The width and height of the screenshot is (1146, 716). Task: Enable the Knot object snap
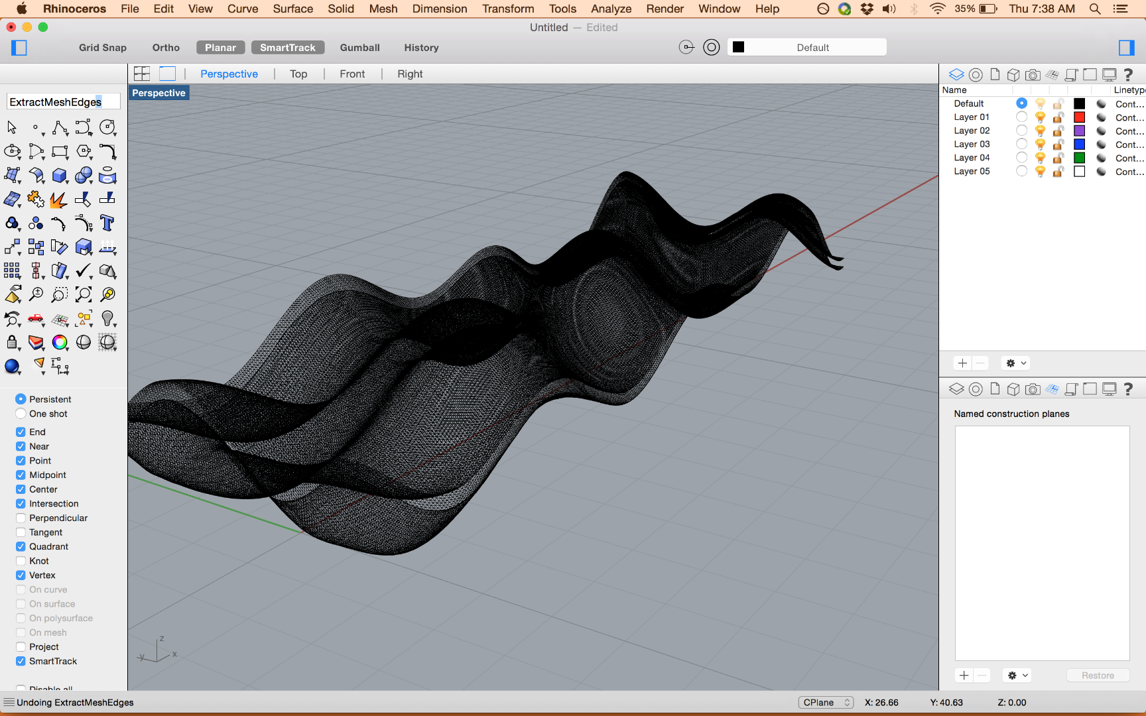(x=21, y=561)
